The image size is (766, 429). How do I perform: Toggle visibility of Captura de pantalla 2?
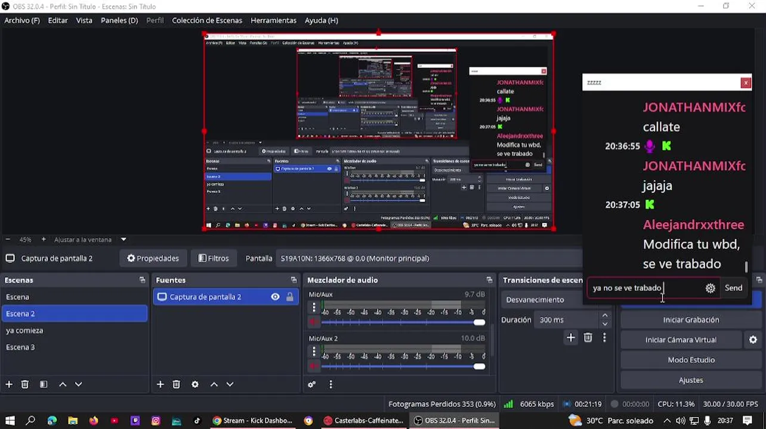[x=275, y=297]
